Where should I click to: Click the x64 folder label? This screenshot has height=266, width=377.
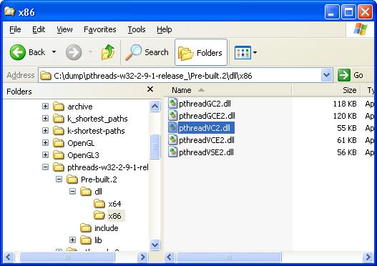point(114,204)
